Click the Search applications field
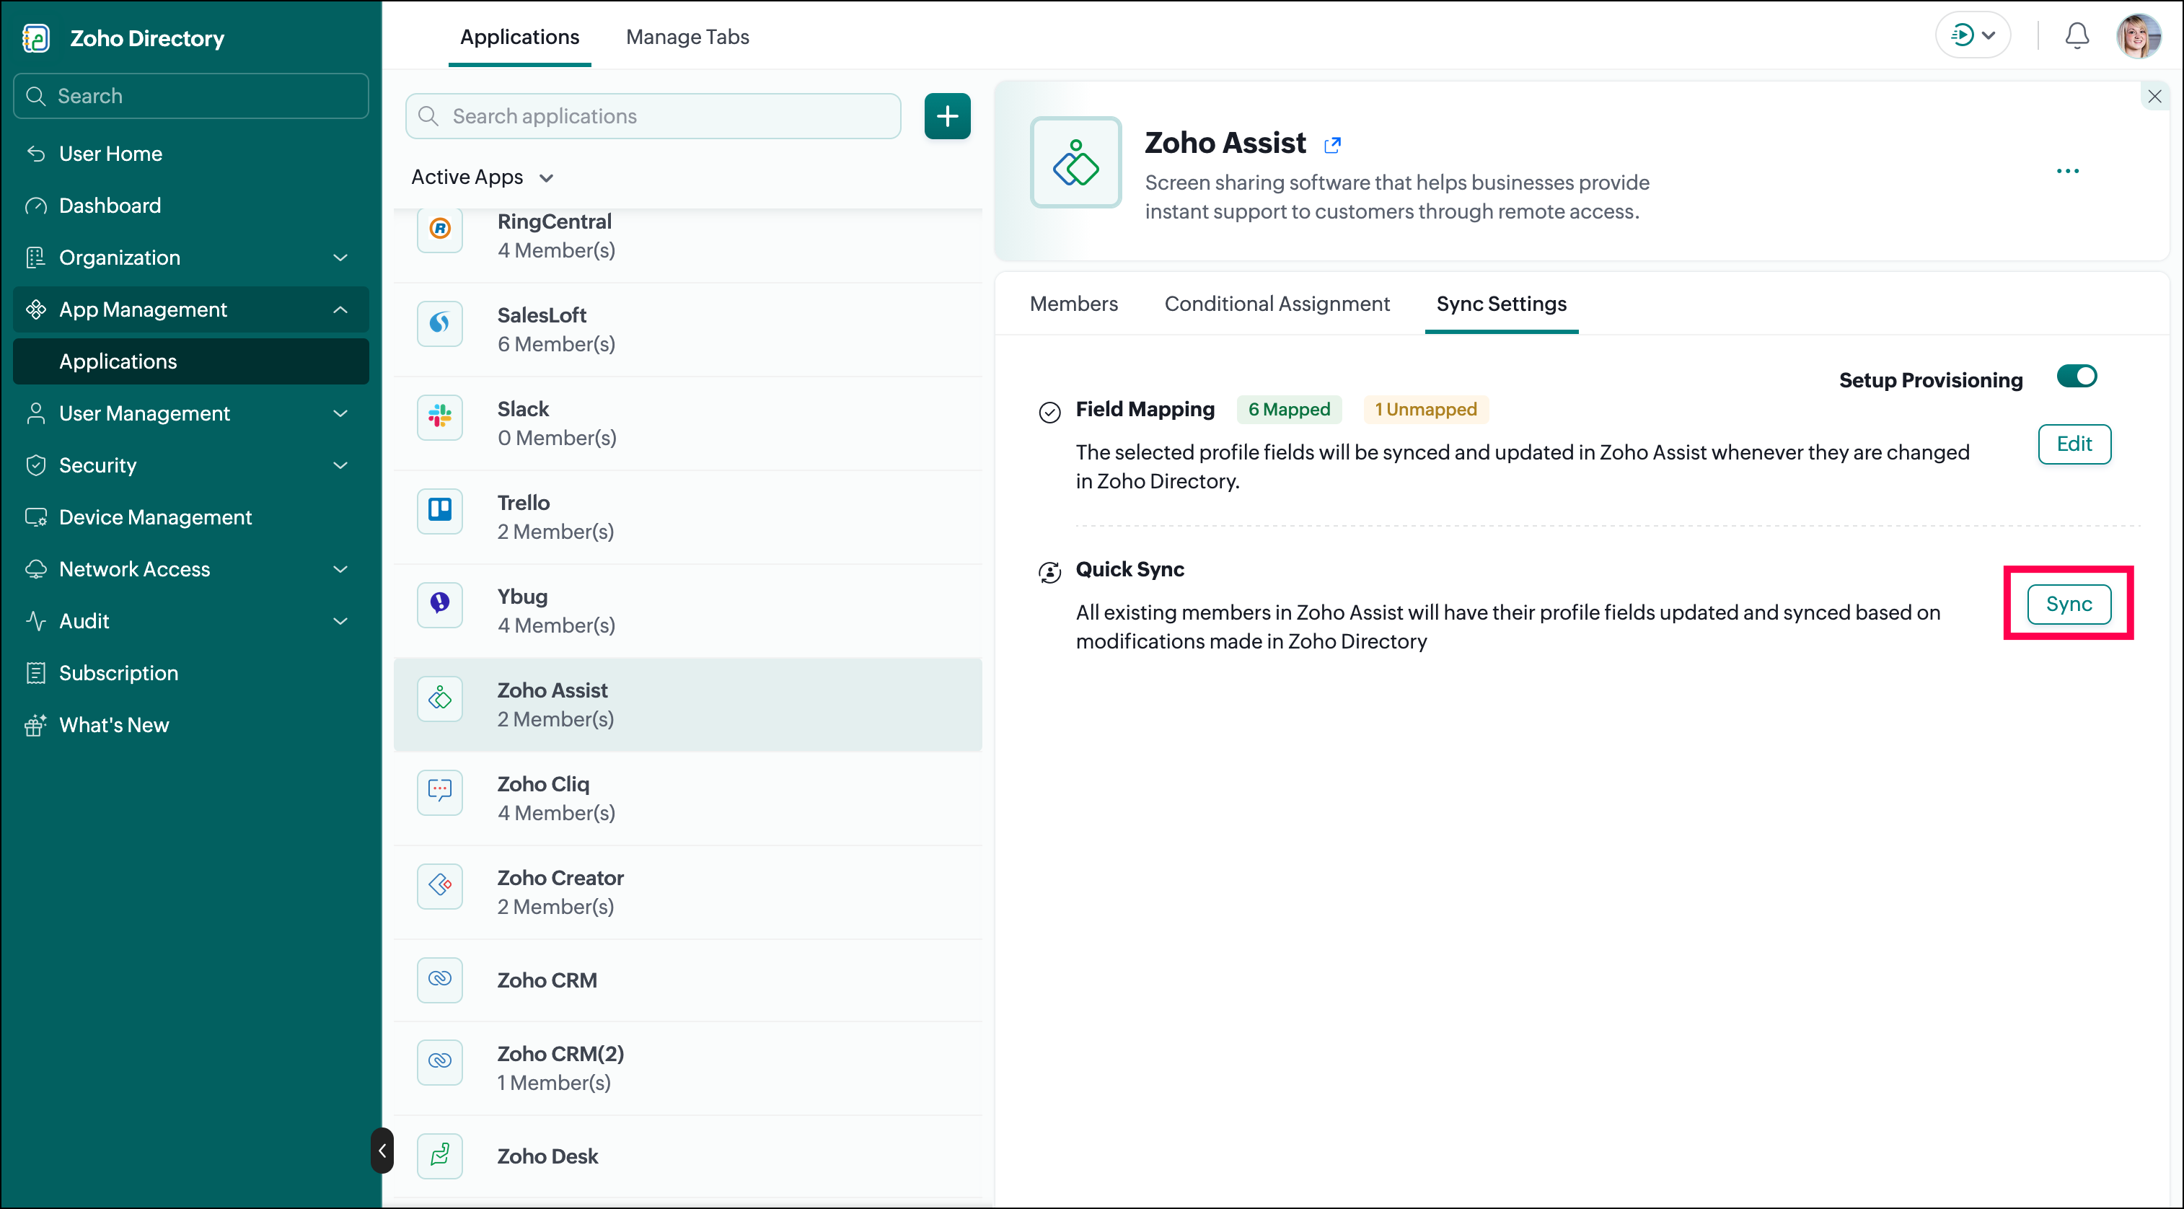The height and width of the screenshot is (1209, 2184). click(x=653, y=116)
